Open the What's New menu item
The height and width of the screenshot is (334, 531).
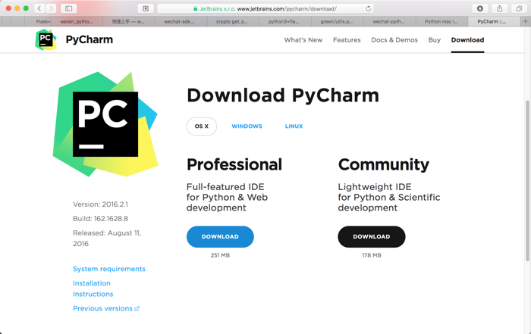click(x=303, y=40)
